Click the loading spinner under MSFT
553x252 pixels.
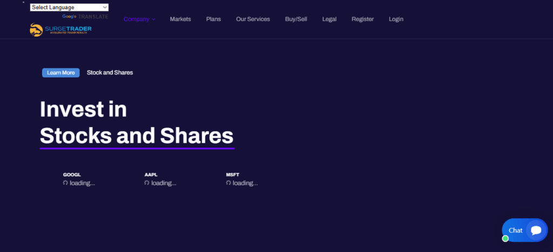[228, 183]
